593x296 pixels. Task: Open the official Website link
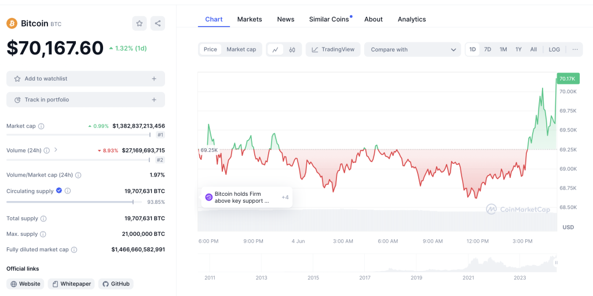tap(25, 284)
